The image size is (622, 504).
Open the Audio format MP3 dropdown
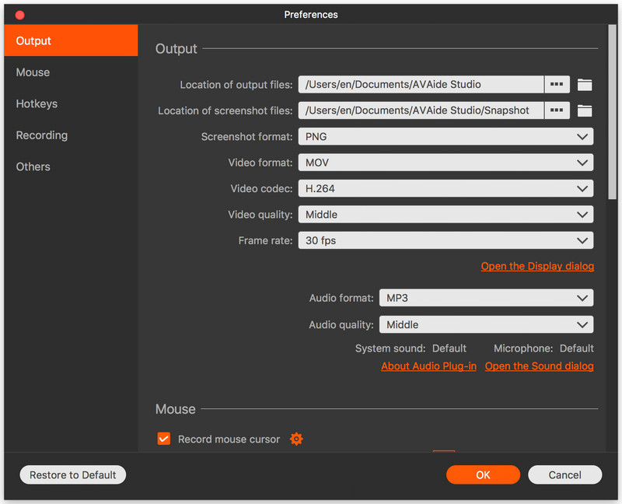tap(486, 298)
